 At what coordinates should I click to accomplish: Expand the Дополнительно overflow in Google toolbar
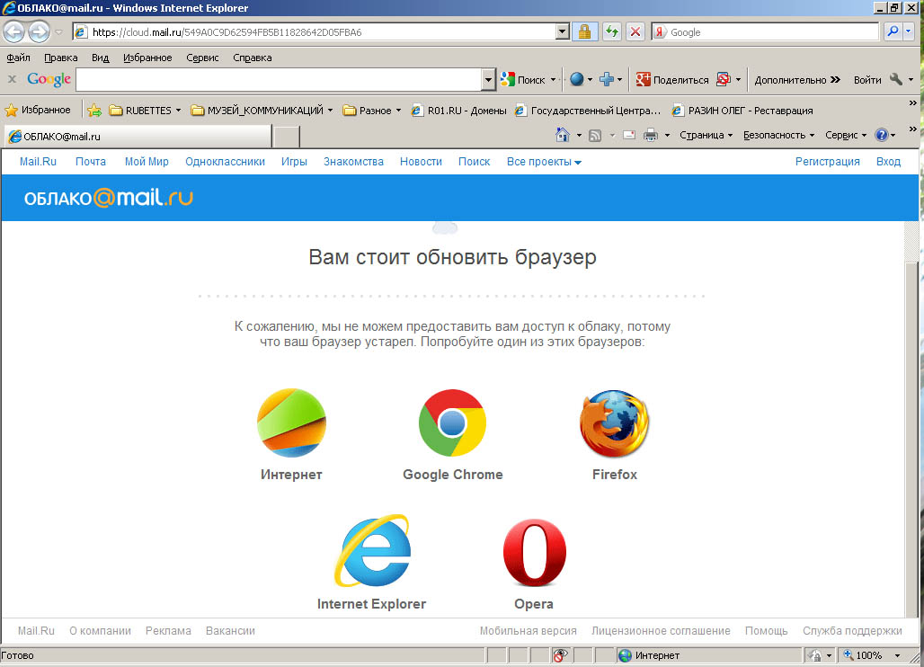(x=797, y=79)
